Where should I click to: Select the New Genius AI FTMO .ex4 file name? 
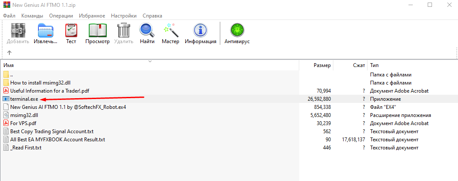click(x=68, y=107)
